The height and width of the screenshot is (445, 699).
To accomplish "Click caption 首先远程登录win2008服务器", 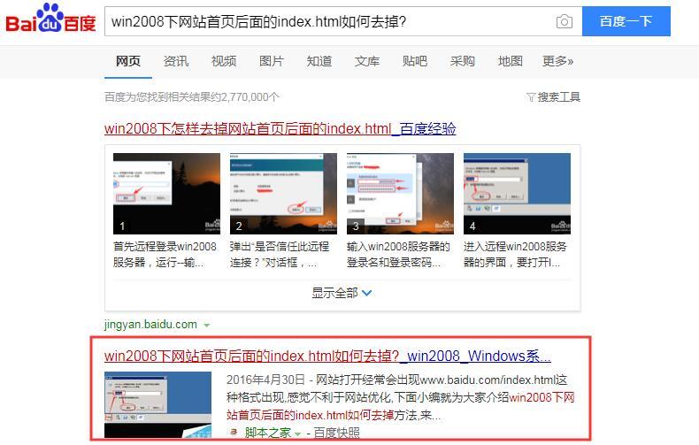I will point(165,254).
